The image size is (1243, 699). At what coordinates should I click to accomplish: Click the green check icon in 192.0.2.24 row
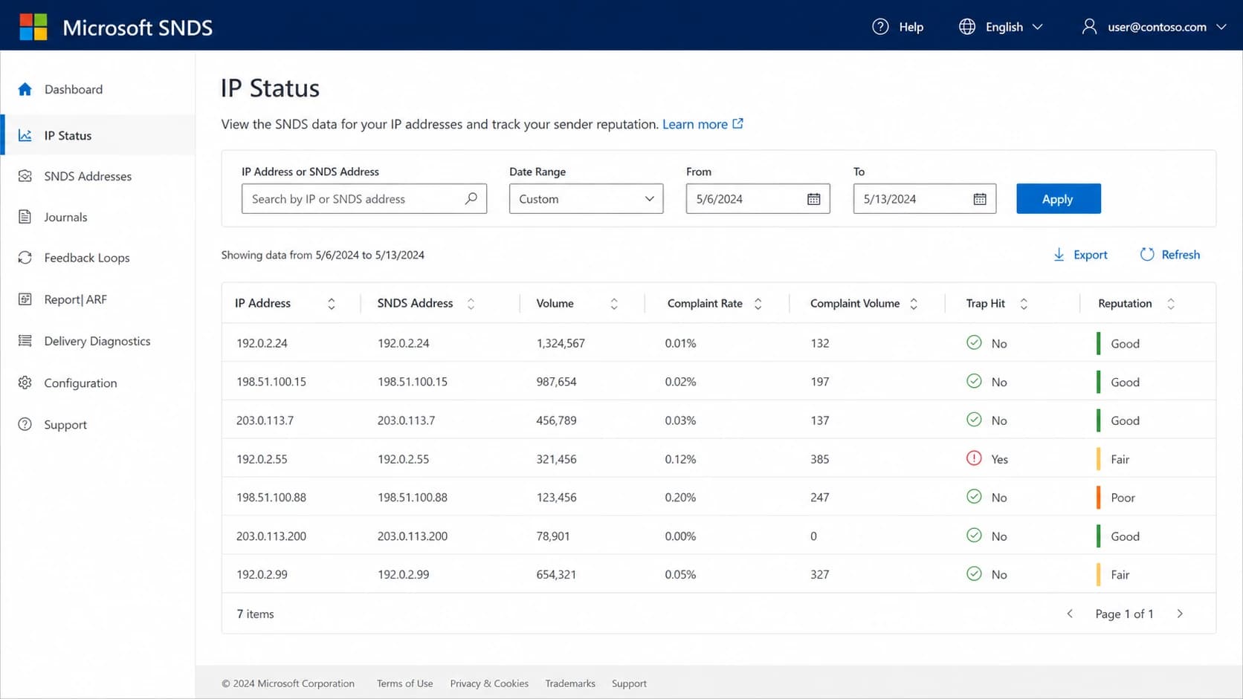pos(974,342)
